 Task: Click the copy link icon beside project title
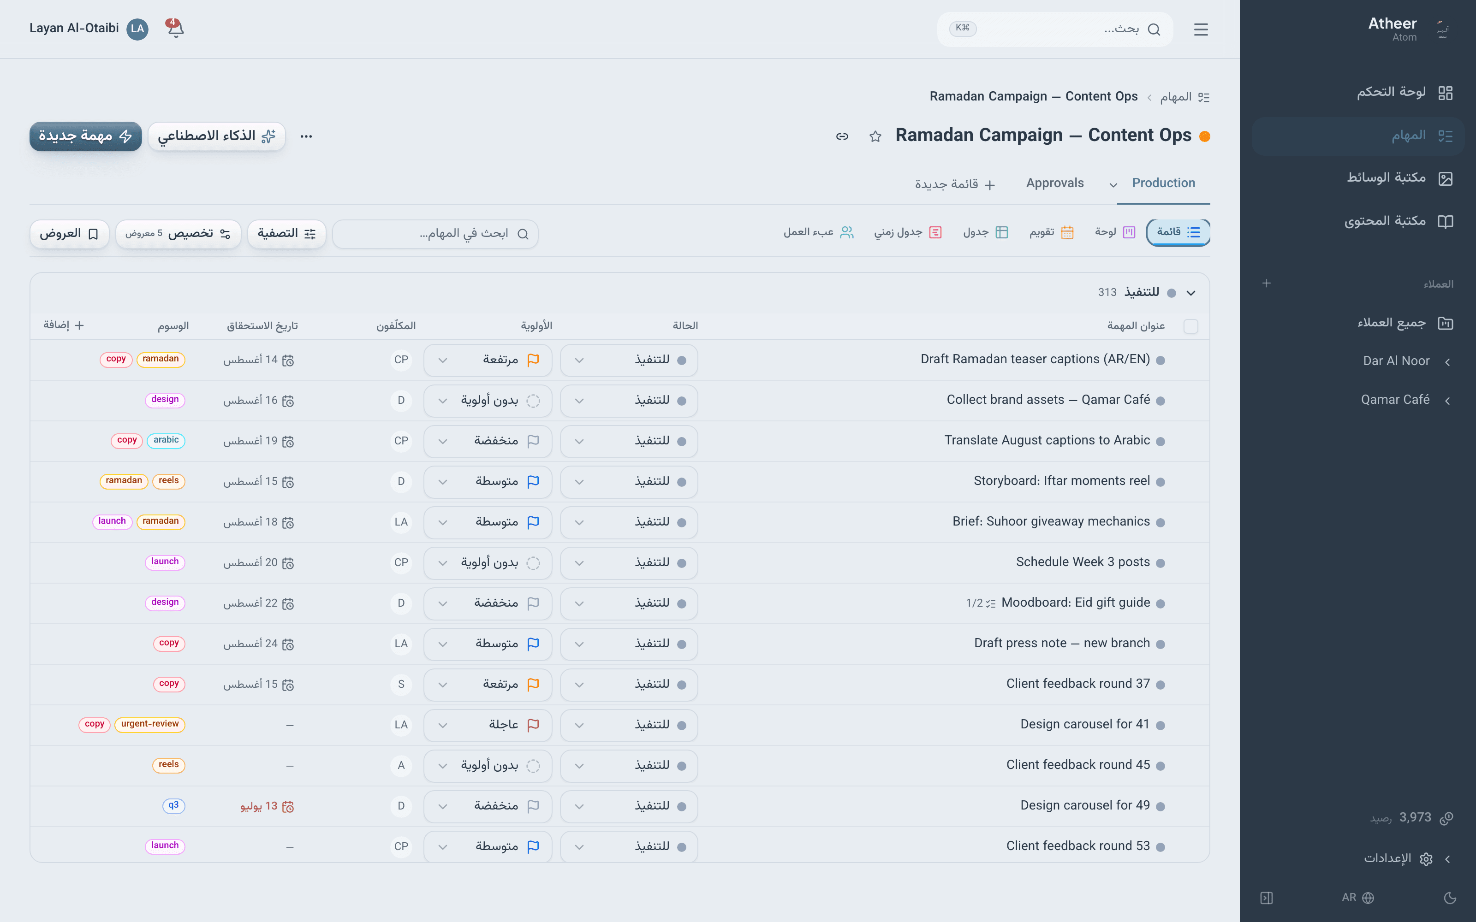(842, 136)
